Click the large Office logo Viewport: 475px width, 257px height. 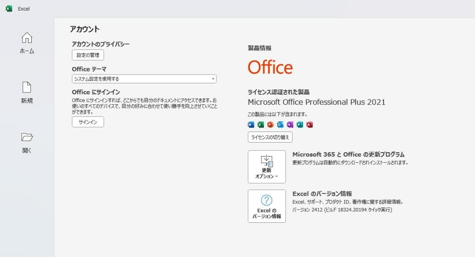point(270,67)
